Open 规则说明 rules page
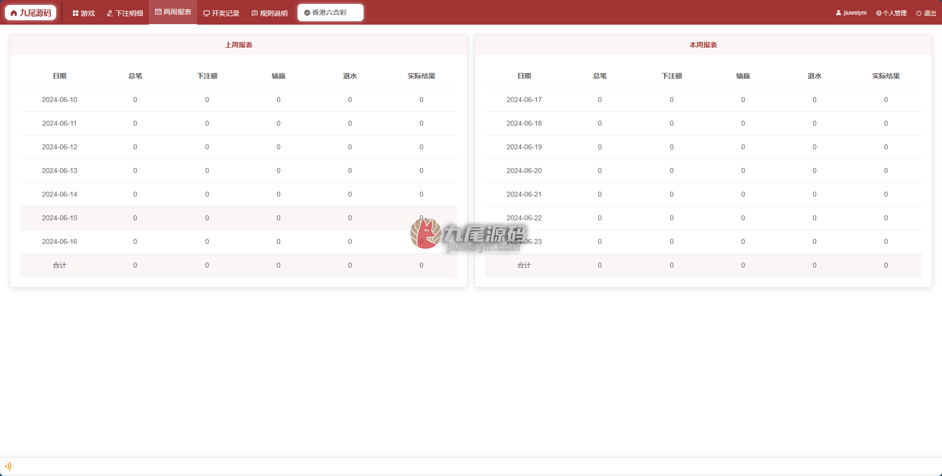The height and width of the screenshot is (476, 942). (269, 13)
